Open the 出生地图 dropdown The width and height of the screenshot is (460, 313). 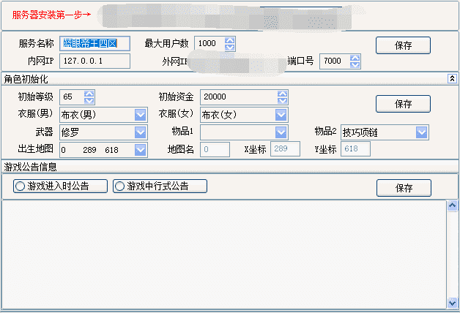140,150
